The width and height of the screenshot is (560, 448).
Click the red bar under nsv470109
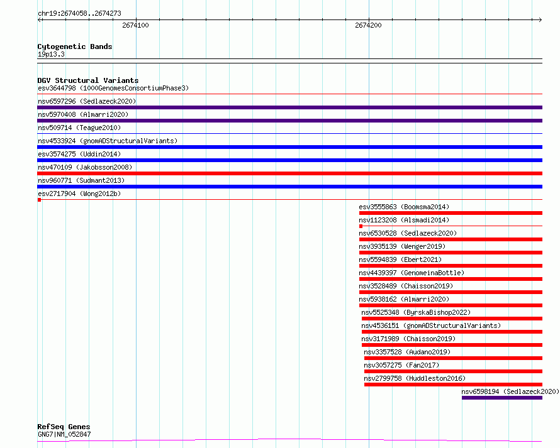pyautogui.click(x=289, y=173)
